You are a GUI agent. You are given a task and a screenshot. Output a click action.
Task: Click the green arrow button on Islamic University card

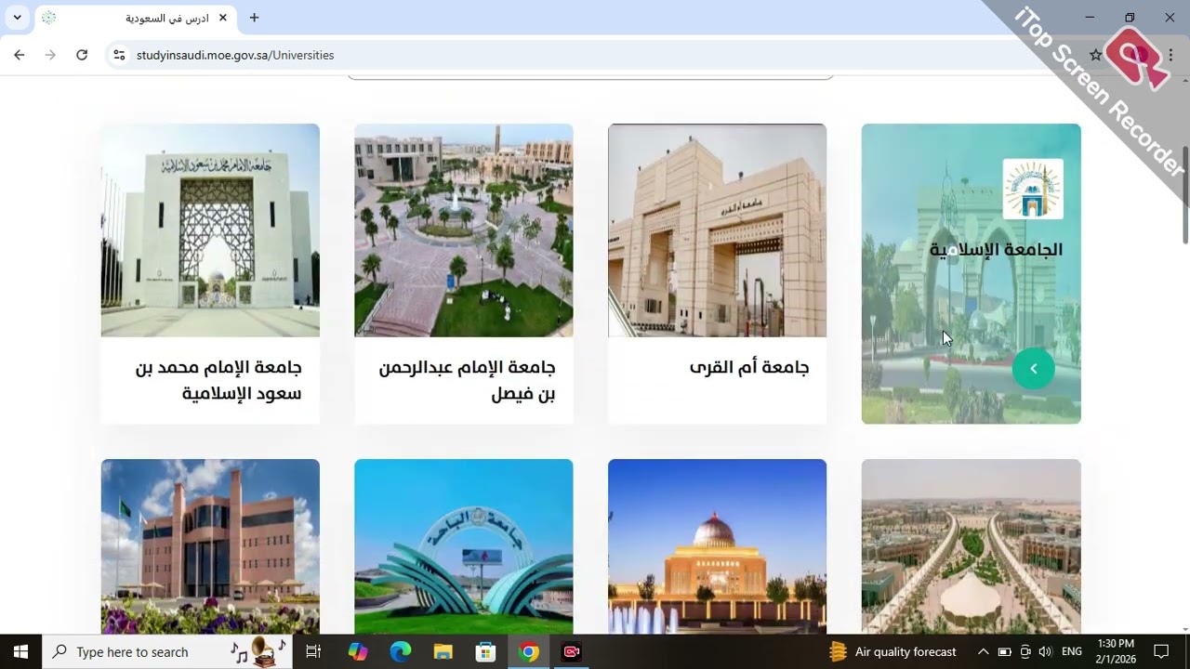click(1033, 369)
